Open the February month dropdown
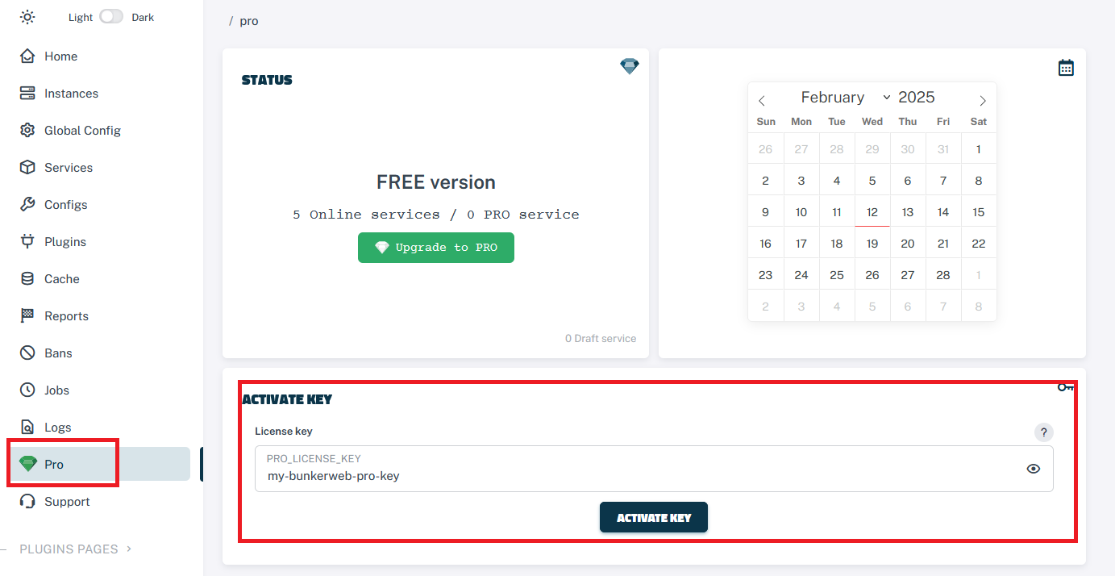1115x576 pixels. point(845,98)
